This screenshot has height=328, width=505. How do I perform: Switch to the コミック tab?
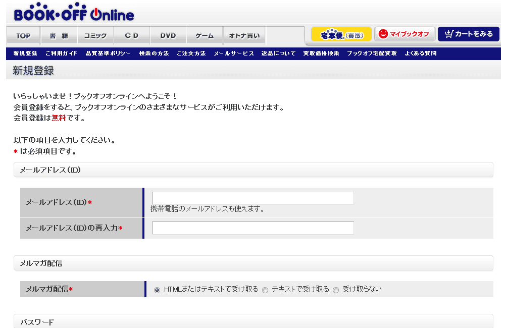95,36
